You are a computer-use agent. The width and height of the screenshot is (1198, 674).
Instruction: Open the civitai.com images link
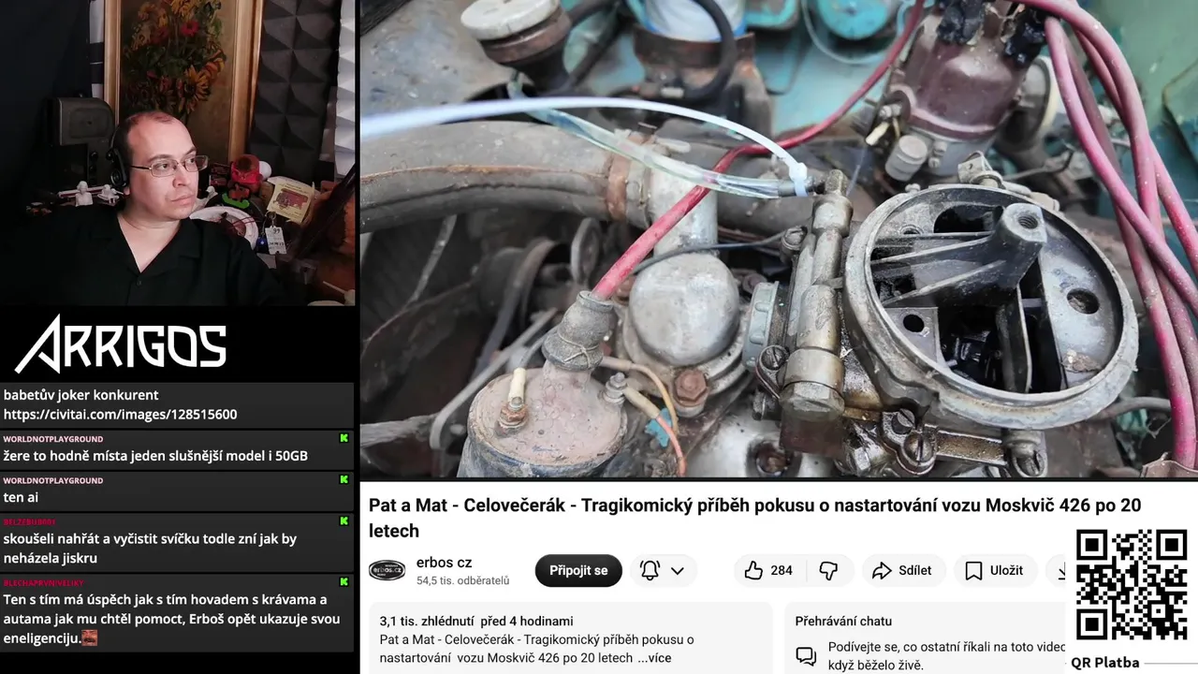[x=120, y=414]
